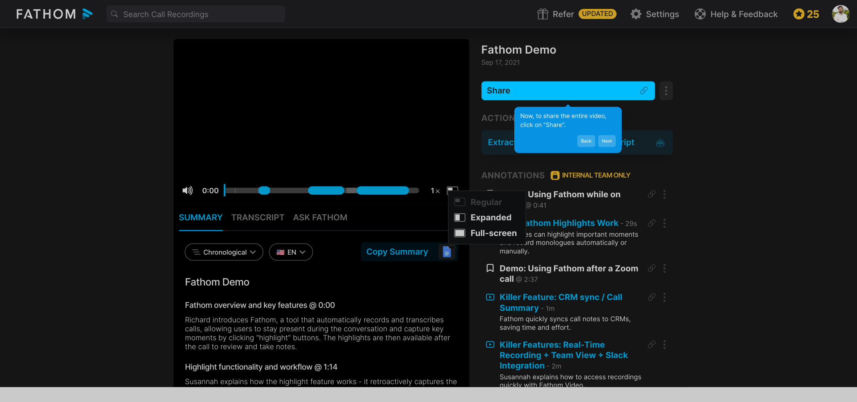Viewport: 857px width, 402px height.
Task: Open the Help & Feedback link
Action: [744, 14]
